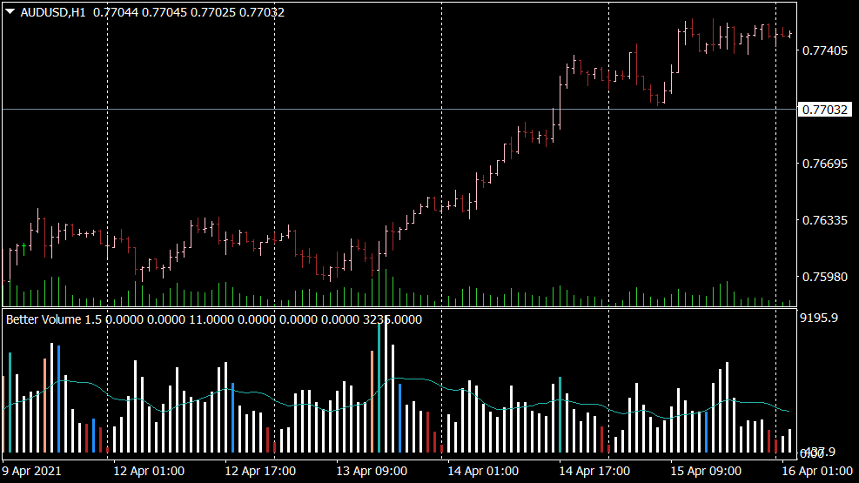859x483 pixels.
Task: Click the 16 Apr 01:00 time label
Action: tap(817, 471)
